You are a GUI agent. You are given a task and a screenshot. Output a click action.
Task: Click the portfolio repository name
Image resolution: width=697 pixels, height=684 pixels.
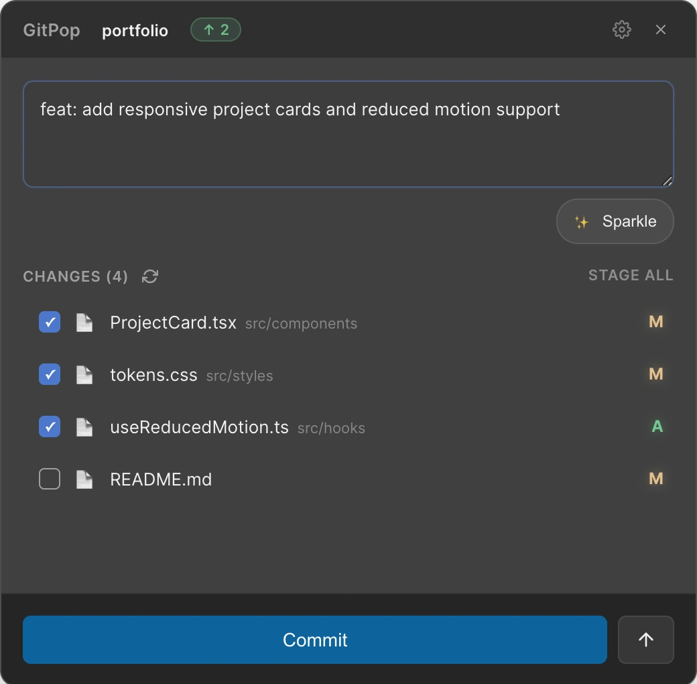click(x=135, y=30)
